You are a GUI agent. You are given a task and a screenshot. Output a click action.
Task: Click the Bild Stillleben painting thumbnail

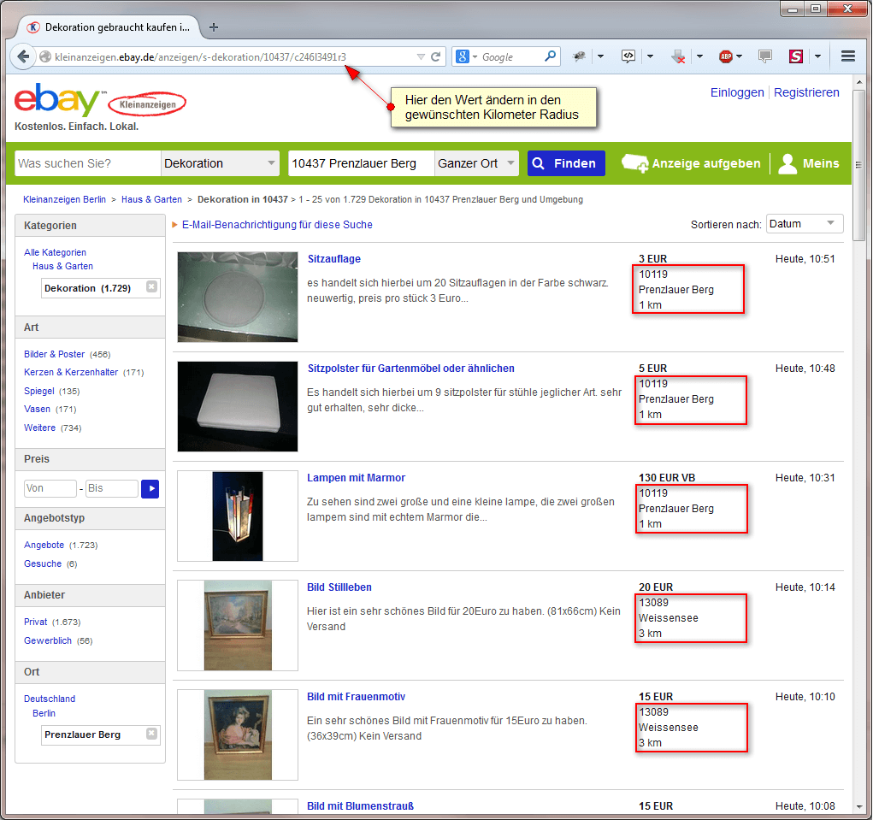click(x=238, y=625)
